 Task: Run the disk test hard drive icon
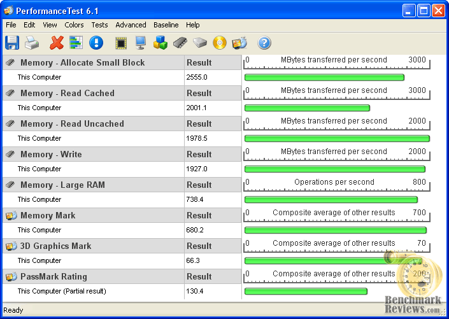200,43
